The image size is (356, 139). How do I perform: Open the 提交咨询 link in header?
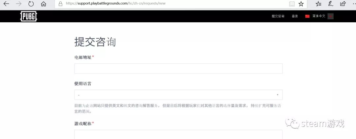278,16
